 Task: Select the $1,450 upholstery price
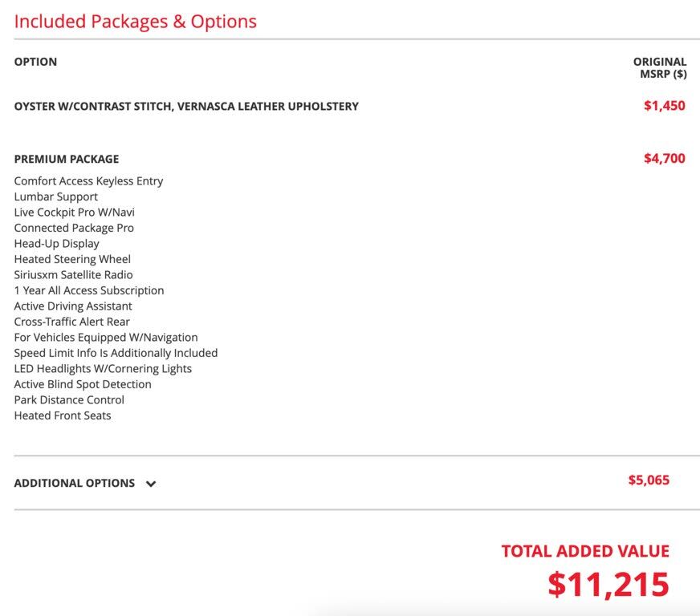point(665,106)
